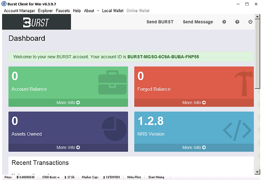The image size is (262, 182).
Task: Click Send Message
Action: 198,22
